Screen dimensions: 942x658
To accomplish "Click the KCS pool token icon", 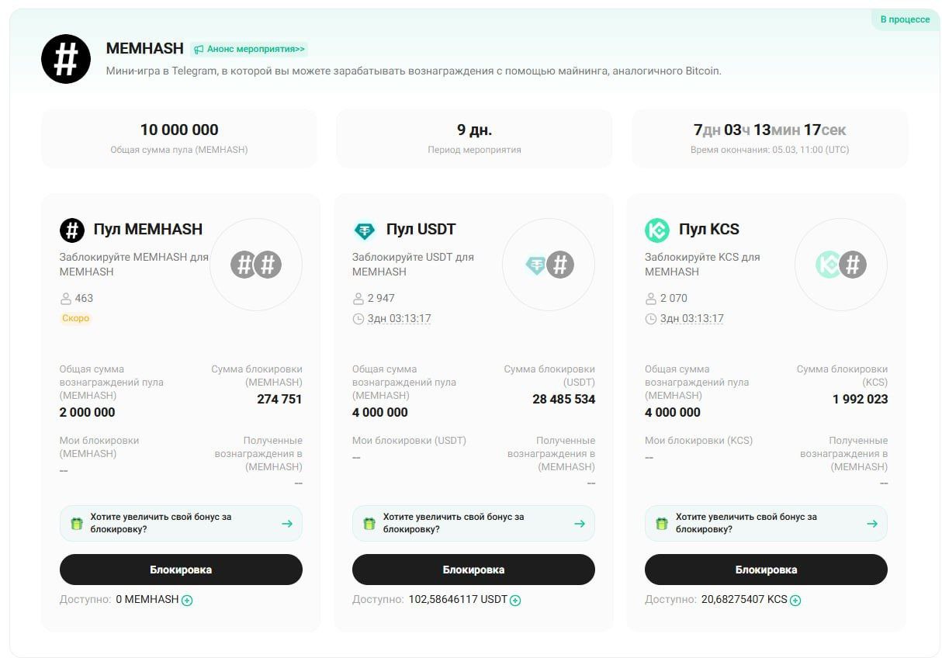I will pos(656,230).
